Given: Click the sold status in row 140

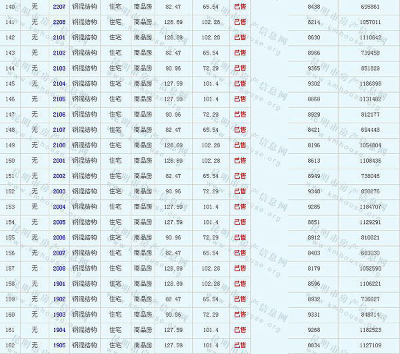Looking at the screenshot, I should (x=240, y=7).
